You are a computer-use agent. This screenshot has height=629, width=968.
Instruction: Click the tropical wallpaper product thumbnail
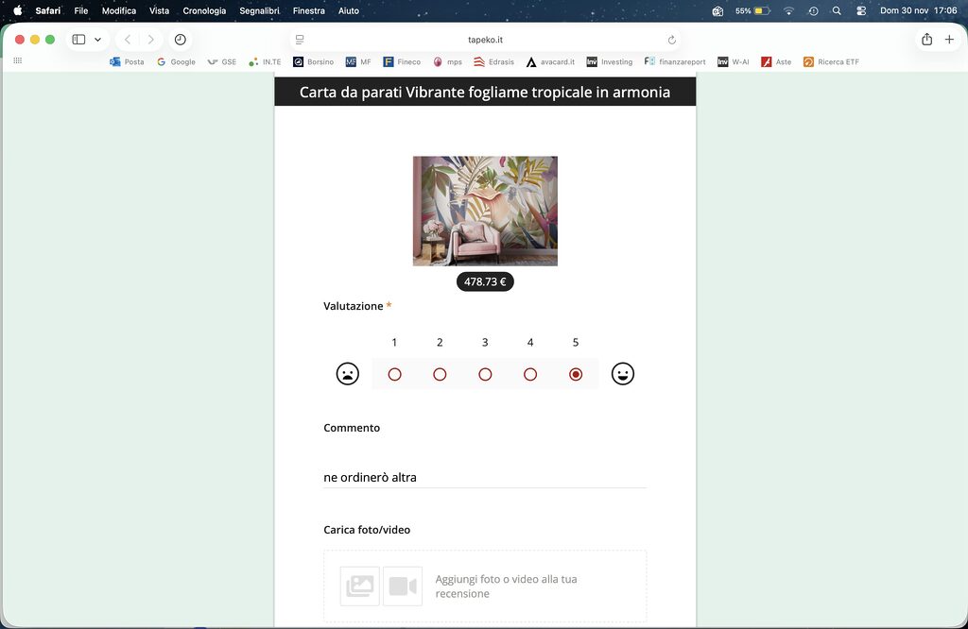pos(485,211)
